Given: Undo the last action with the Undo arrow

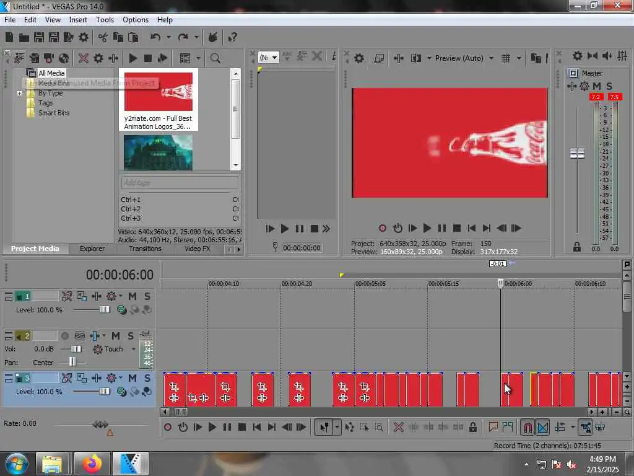Looking at the screenshot, I should pos(155,38).
